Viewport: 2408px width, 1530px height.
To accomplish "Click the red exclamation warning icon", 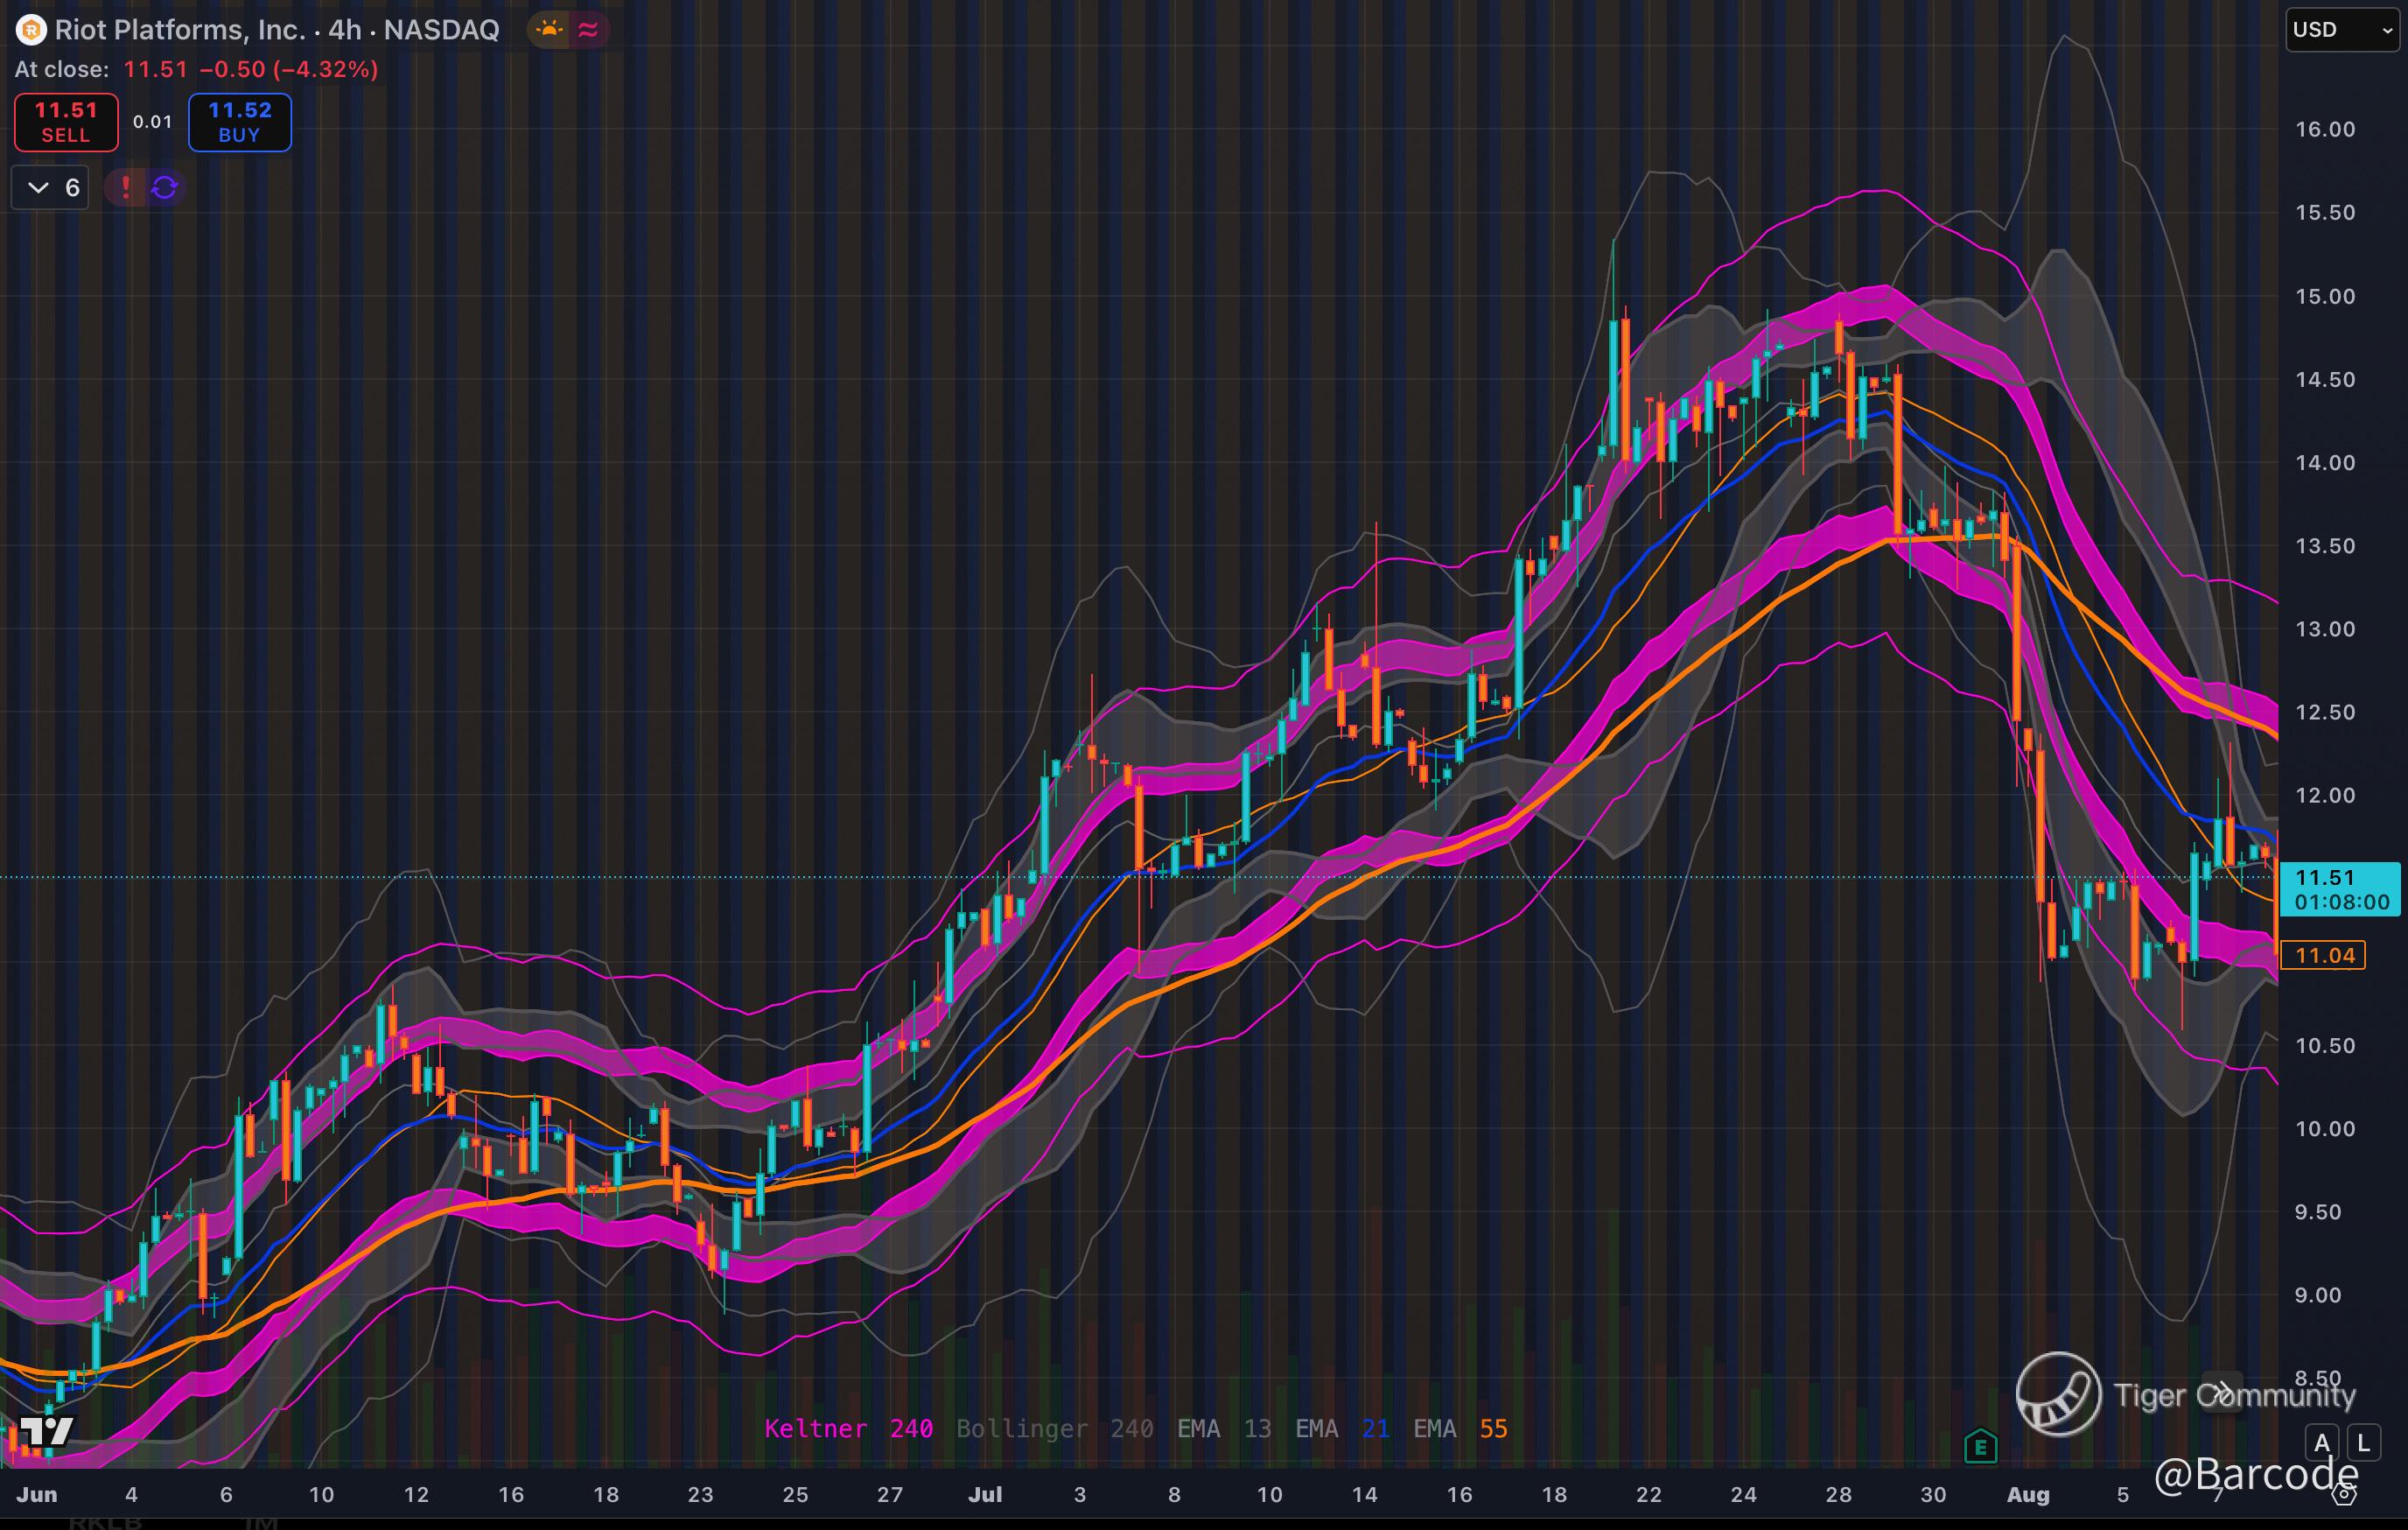I will (x=126, y=187).
